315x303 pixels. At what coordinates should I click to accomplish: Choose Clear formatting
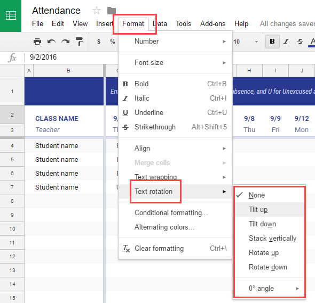(175, 248)
